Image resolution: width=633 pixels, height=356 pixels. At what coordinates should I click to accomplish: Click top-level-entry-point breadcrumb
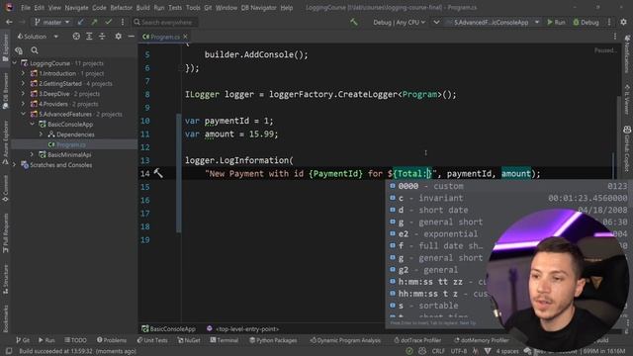[242, 329]
